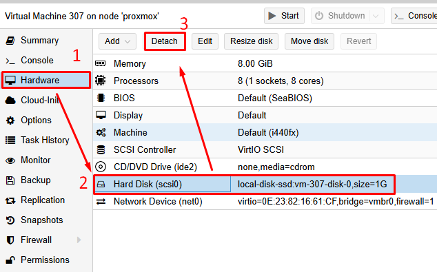Select the Network Device (net0) row
The width and height of the screenshot is (437, 272).
point(265,202)
